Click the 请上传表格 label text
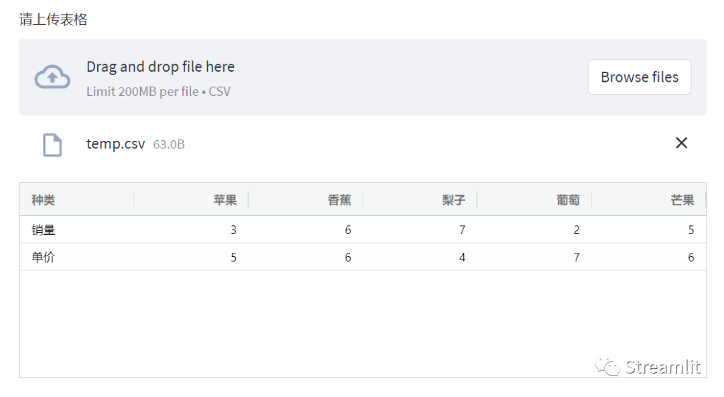 pos(53,19)
